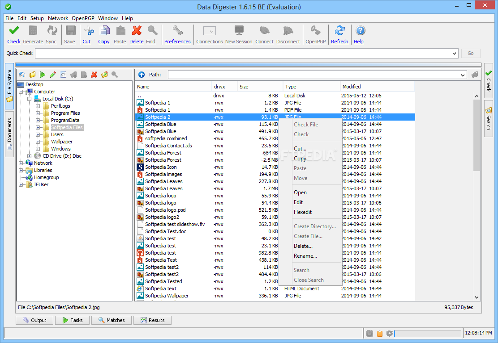498x343 pixels.
Task: Click the green play arrow in tree toolbar
Action: coord(43,75)
